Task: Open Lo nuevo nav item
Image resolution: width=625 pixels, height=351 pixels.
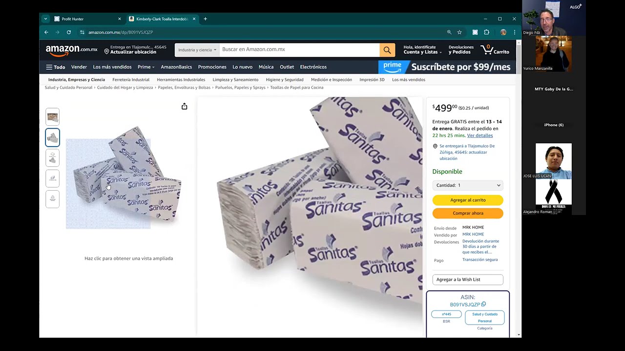Action: coord(242,67)
